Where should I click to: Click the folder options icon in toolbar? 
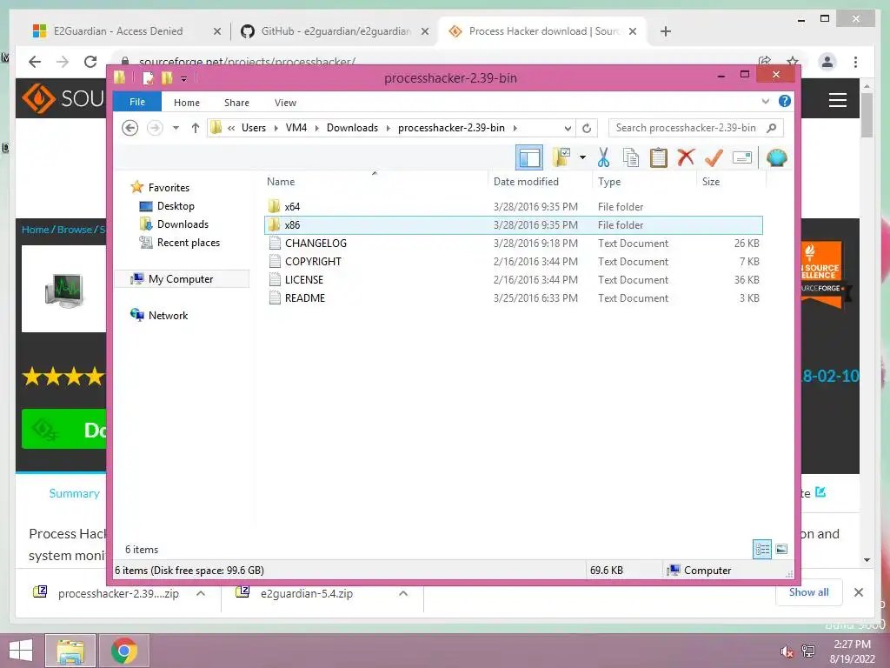[562, 157]
